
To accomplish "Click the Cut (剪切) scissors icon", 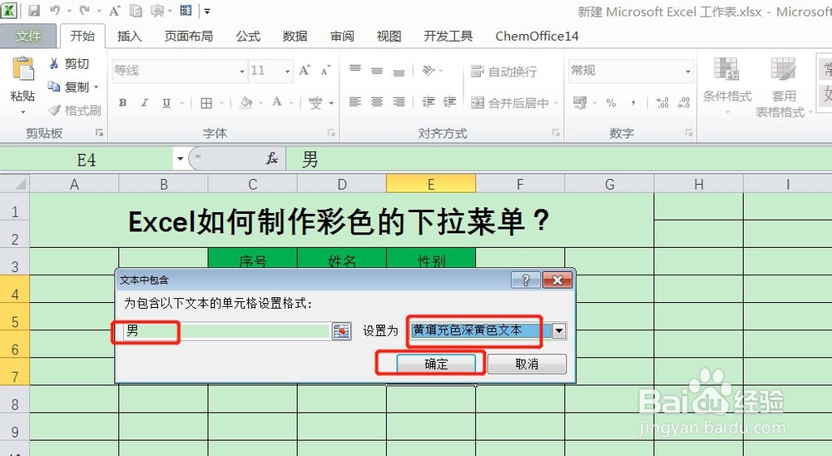I will (53, 63).
